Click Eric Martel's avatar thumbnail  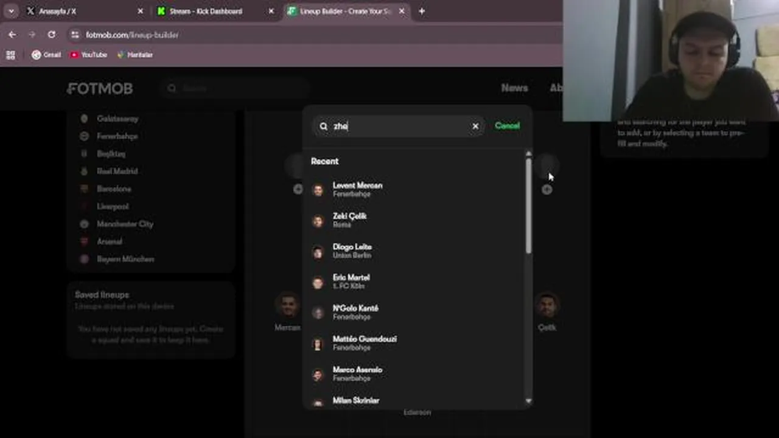click(318, 282)
